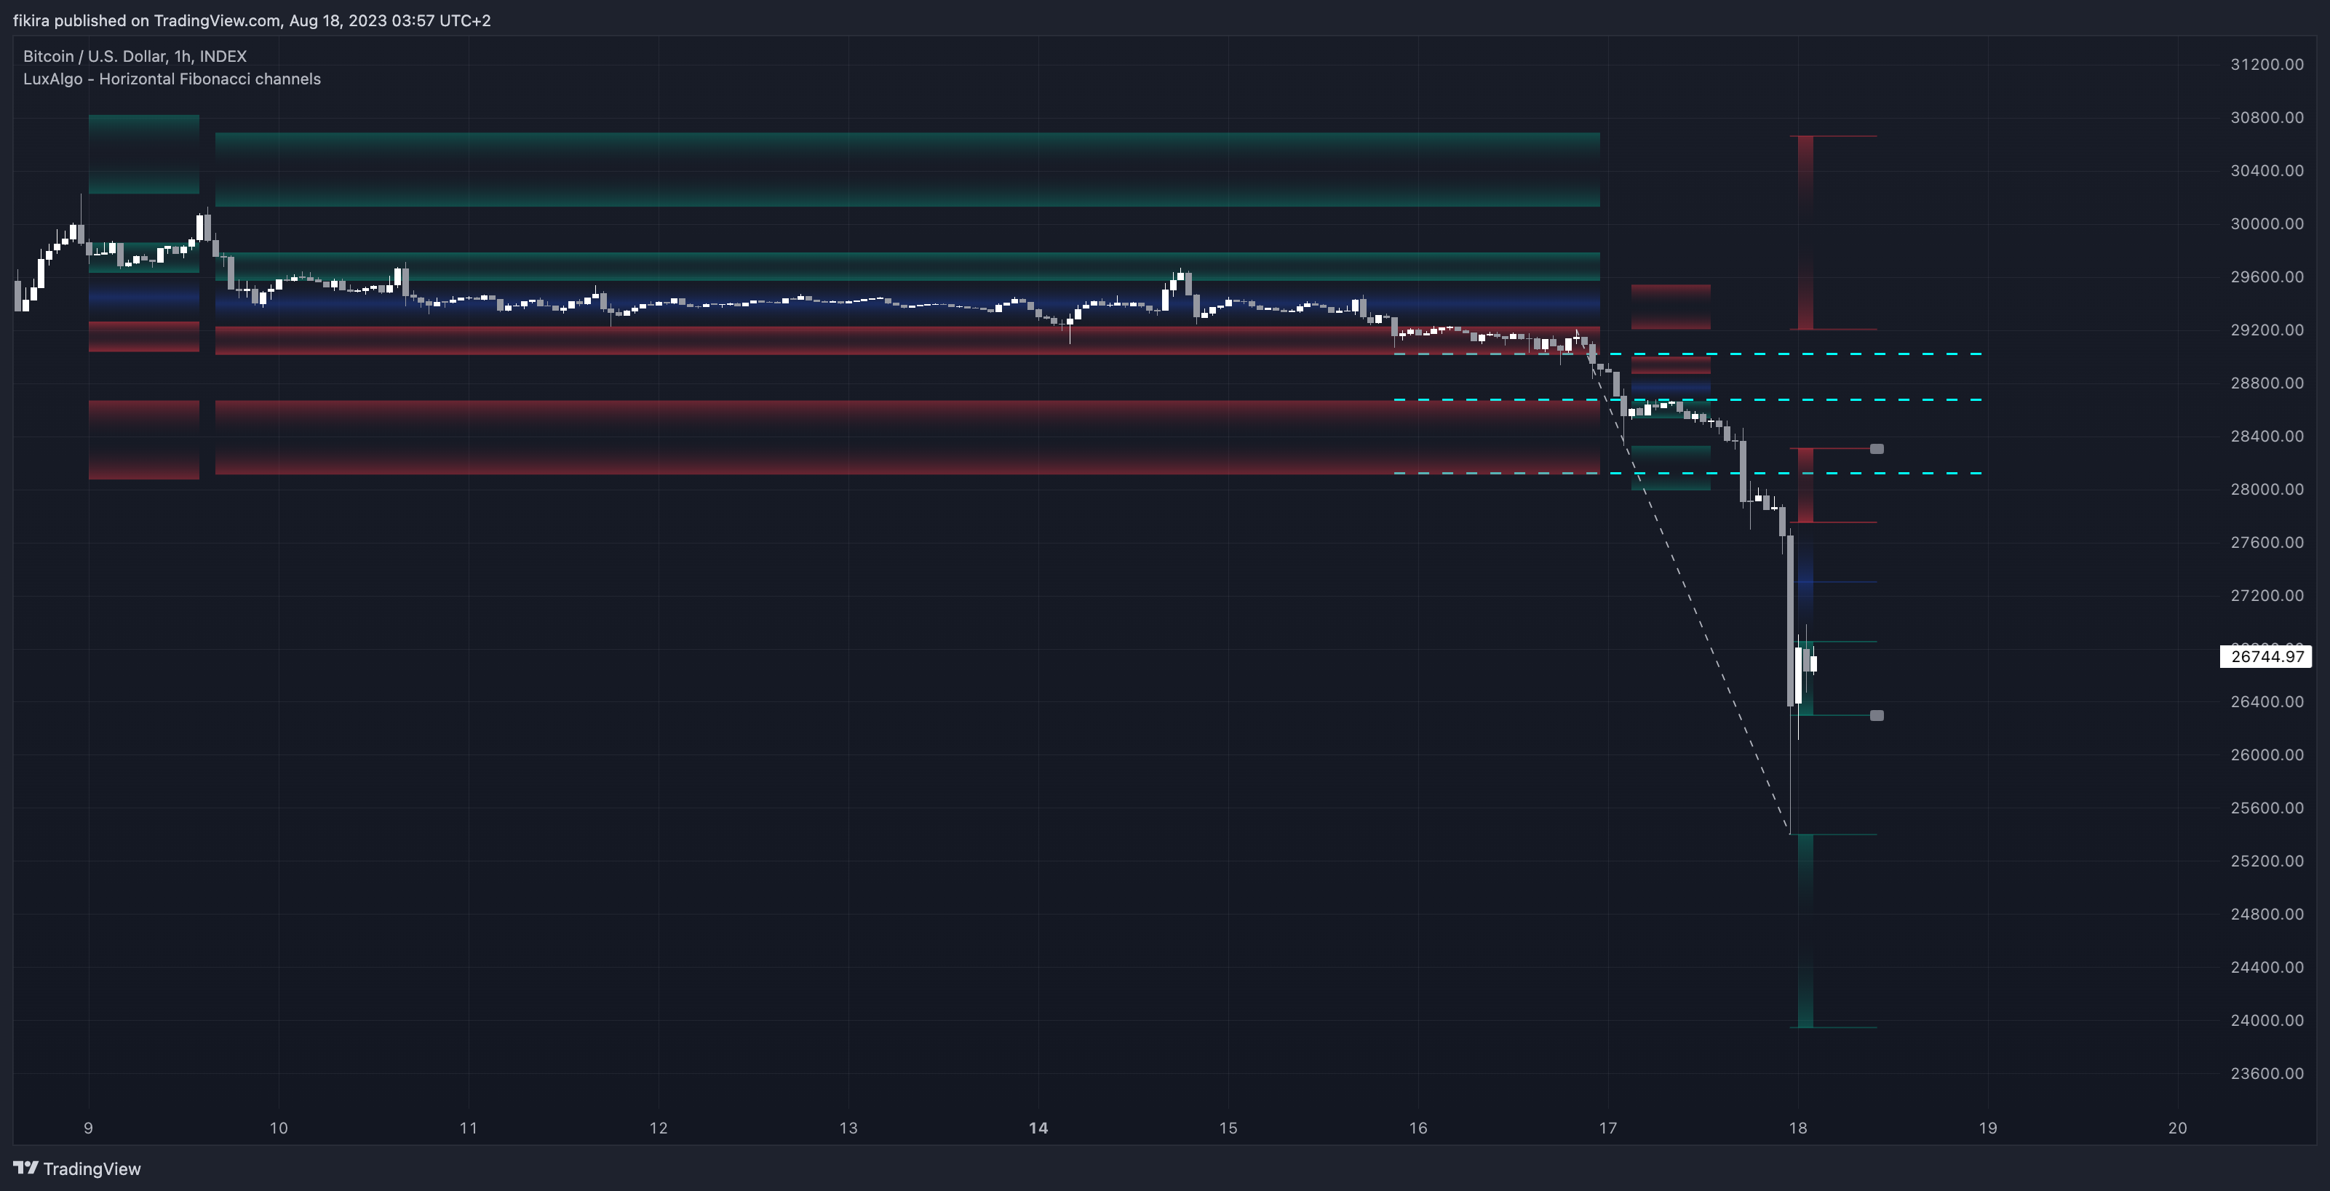This screenshot has height=1191, width=2330.
Task: Click the 29600.00 price axis label
Action: click(2267, 276)
